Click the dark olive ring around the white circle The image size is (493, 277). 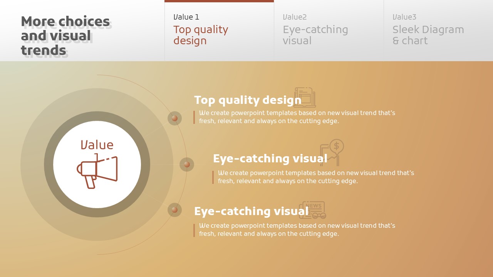pos(49,164)
